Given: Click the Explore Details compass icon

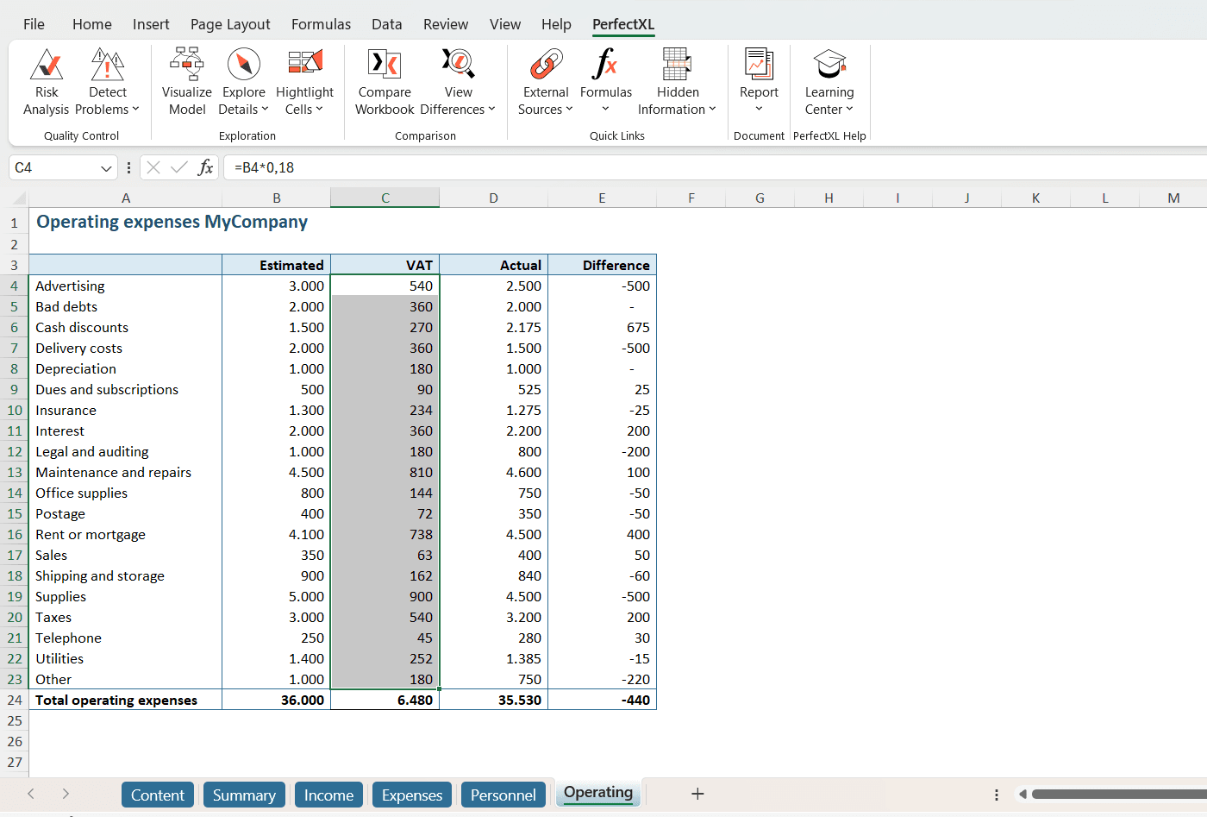Looking at the screenshot, I should point(244,65).
